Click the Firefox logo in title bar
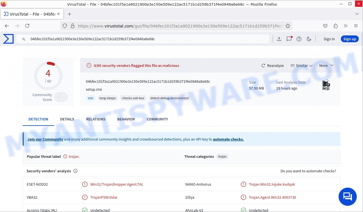Viewport: 363px width, 212px height. point(4,4)
